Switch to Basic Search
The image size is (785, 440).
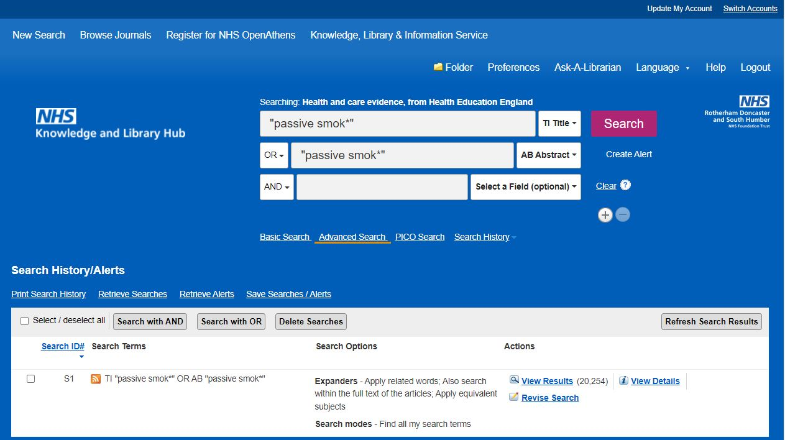pos(285,237)
